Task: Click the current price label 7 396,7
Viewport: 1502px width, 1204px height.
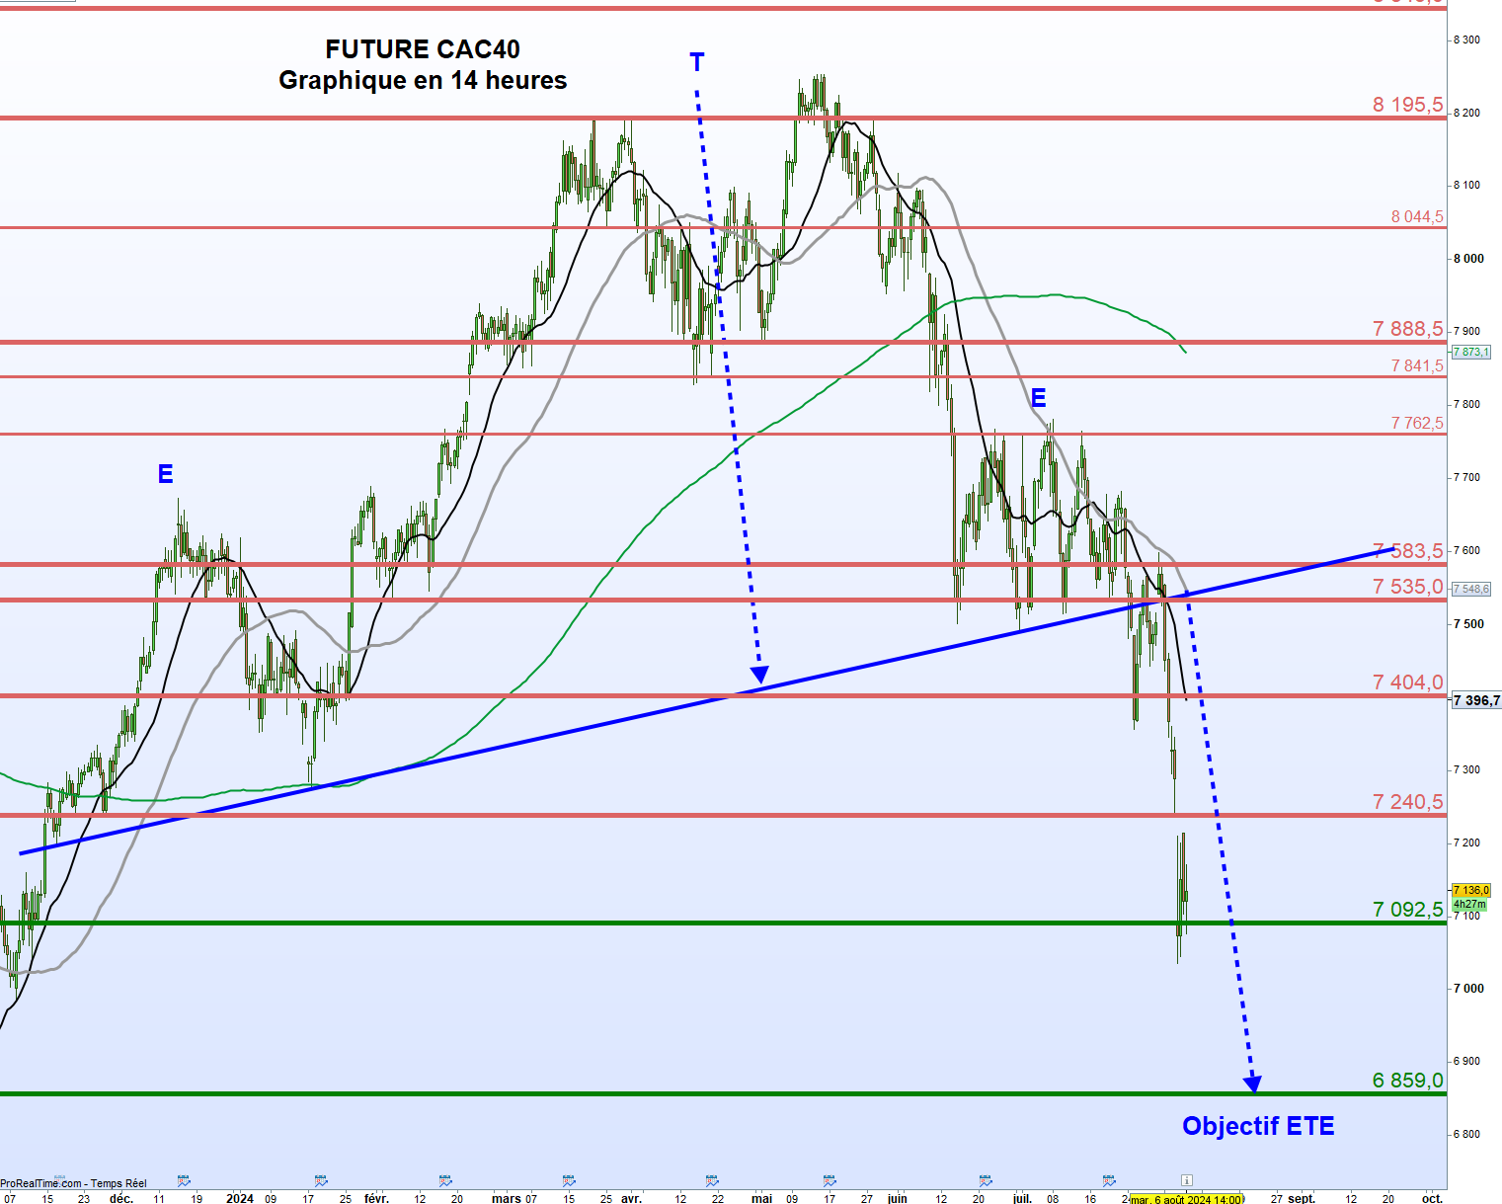Action: [1475, 700]
